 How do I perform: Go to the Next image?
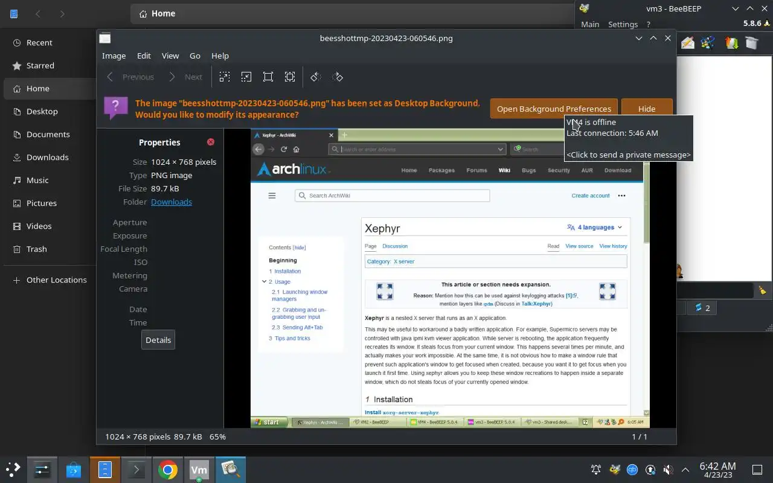point(185,77)
